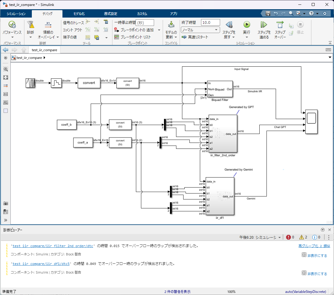Open the simulation mode ノーマル dropdown
This screenshot has width=334, height=295.
200,30
